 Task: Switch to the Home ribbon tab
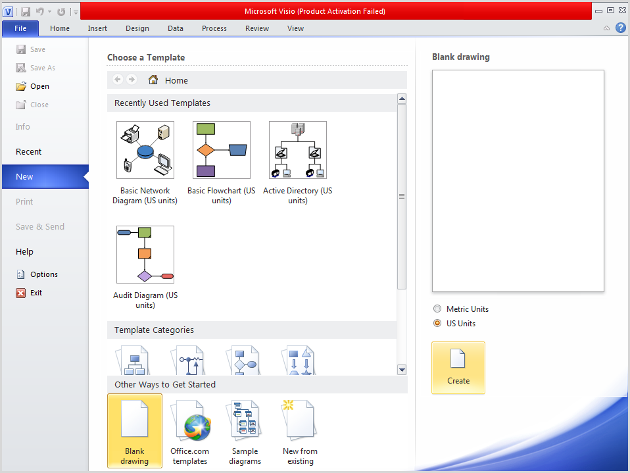point(60,28)
